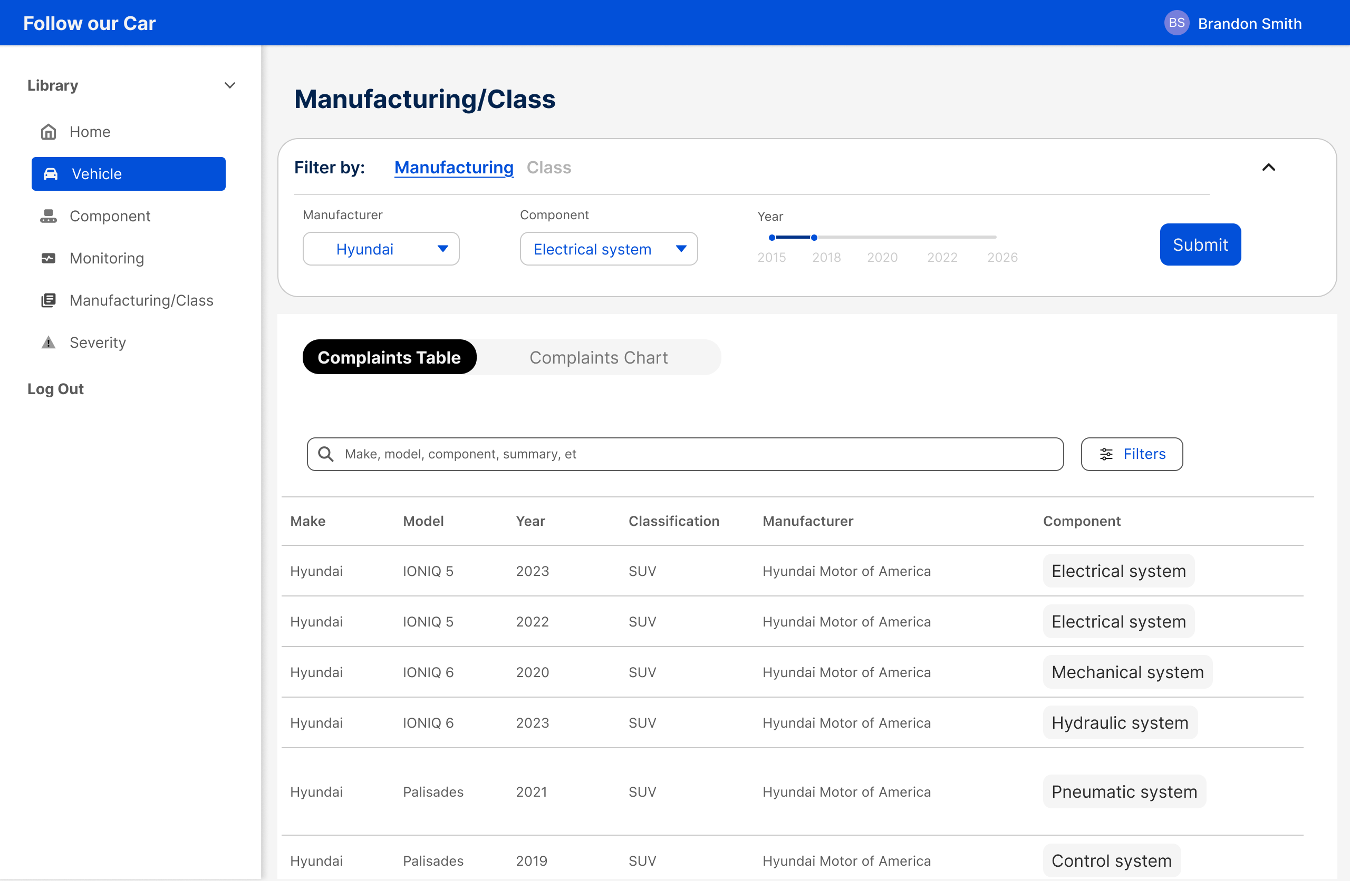Click the Manufacturing/Class sidebar icon
The width and height of the screenshot is (1350, 881).
click(x=49, y=300)
